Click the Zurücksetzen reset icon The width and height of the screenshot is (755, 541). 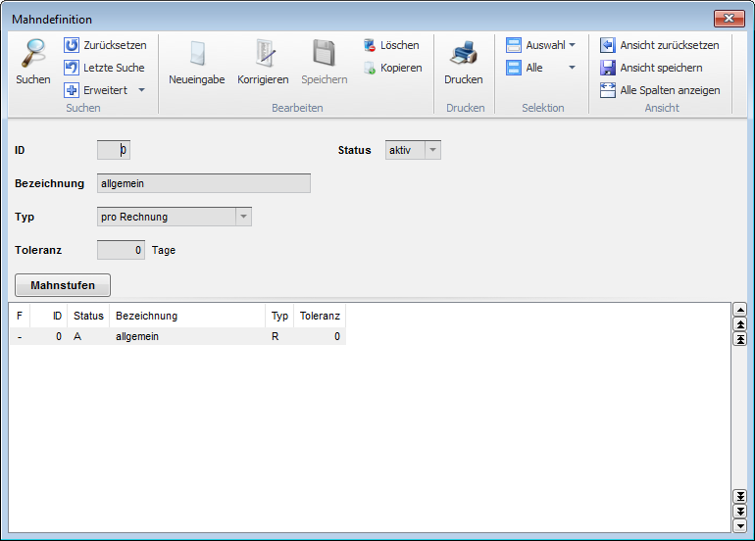pyautogui.click(x=72, y=45)
